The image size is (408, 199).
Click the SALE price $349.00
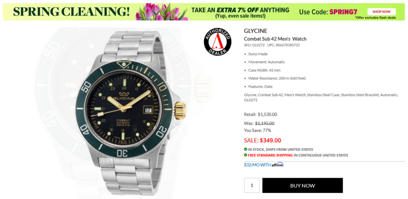[x=271, y=140]
